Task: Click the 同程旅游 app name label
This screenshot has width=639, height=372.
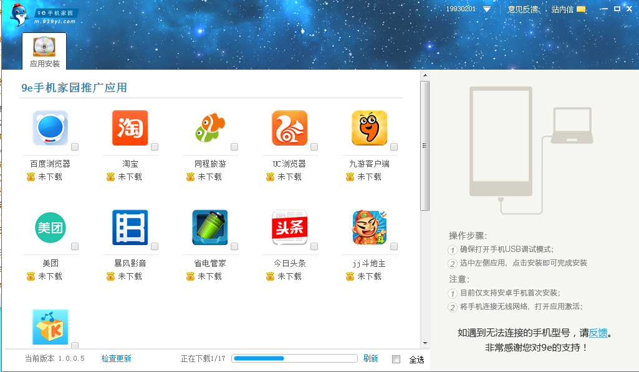Action: tap(210, 164)
